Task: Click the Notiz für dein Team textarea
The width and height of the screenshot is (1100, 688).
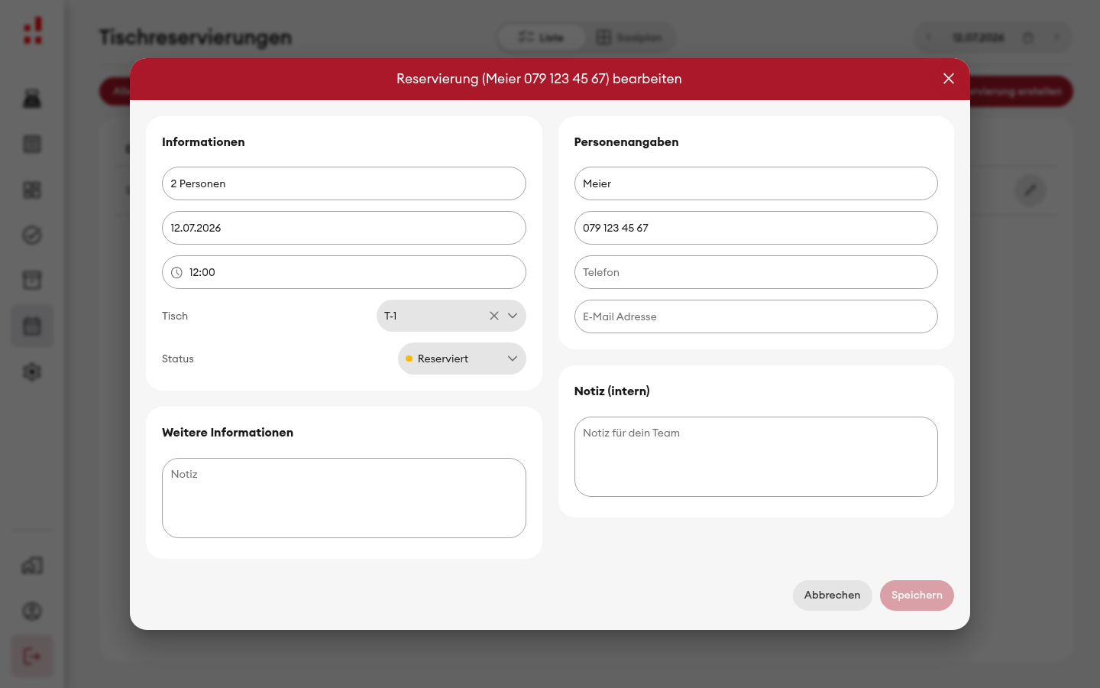Action: [756, 456]
